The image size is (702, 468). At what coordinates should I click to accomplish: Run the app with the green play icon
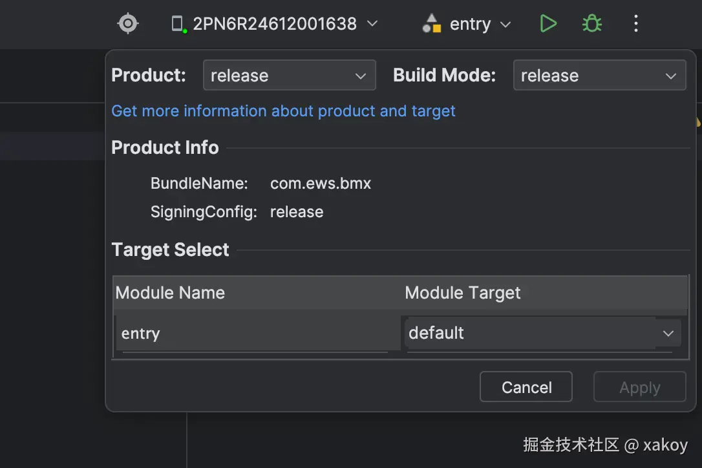[548, 24]
